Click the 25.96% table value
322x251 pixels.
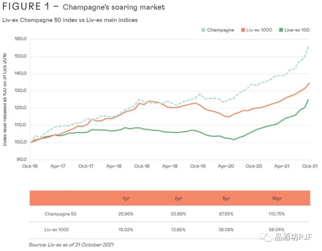tap(126, 214)
